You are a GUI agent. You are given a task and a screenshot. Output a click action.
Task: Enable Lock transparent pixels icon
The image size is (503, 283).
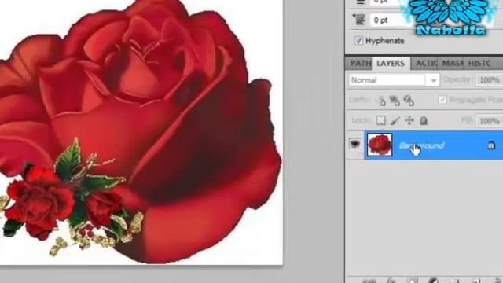tap(380, 120)
